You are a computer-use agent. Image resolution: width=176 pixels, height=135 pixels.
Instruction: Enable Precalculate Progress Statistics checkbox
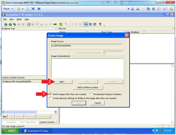click(x=91, y=94)
